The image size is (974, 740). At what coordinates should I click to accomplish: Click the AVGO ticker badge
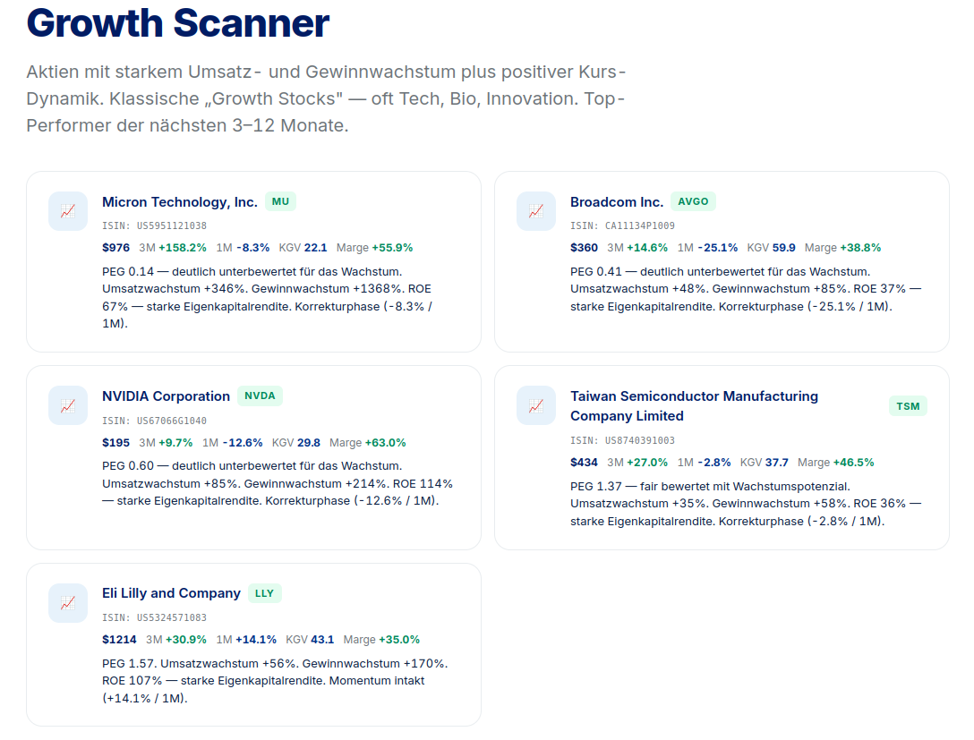pyautogui.click(x=693, y=201)
